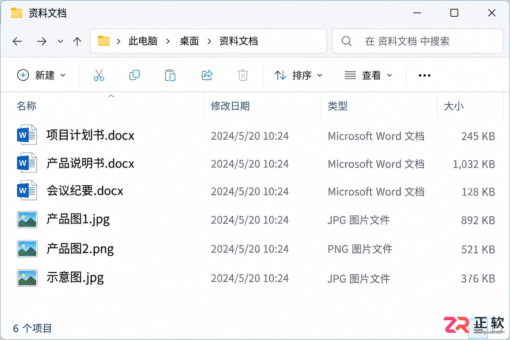Click the 892 KB size cell
Image resolution: width=510 pixels, height=340 pixels.
[478, 220]
